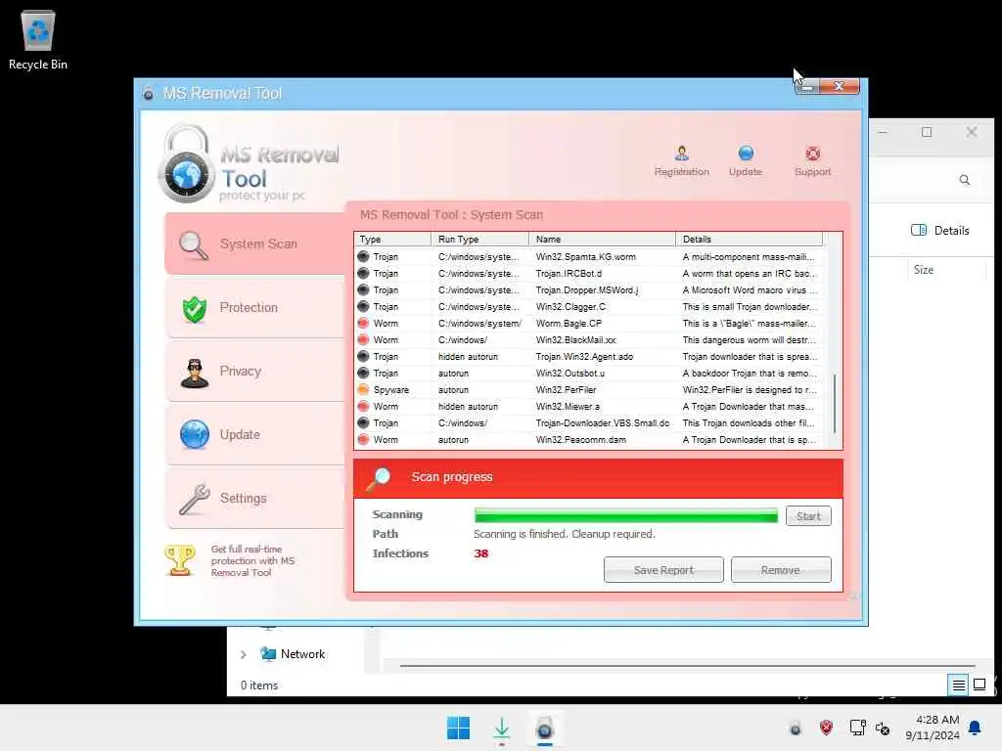Select the Worm.Bagle.CP entry

pos(589,323)
